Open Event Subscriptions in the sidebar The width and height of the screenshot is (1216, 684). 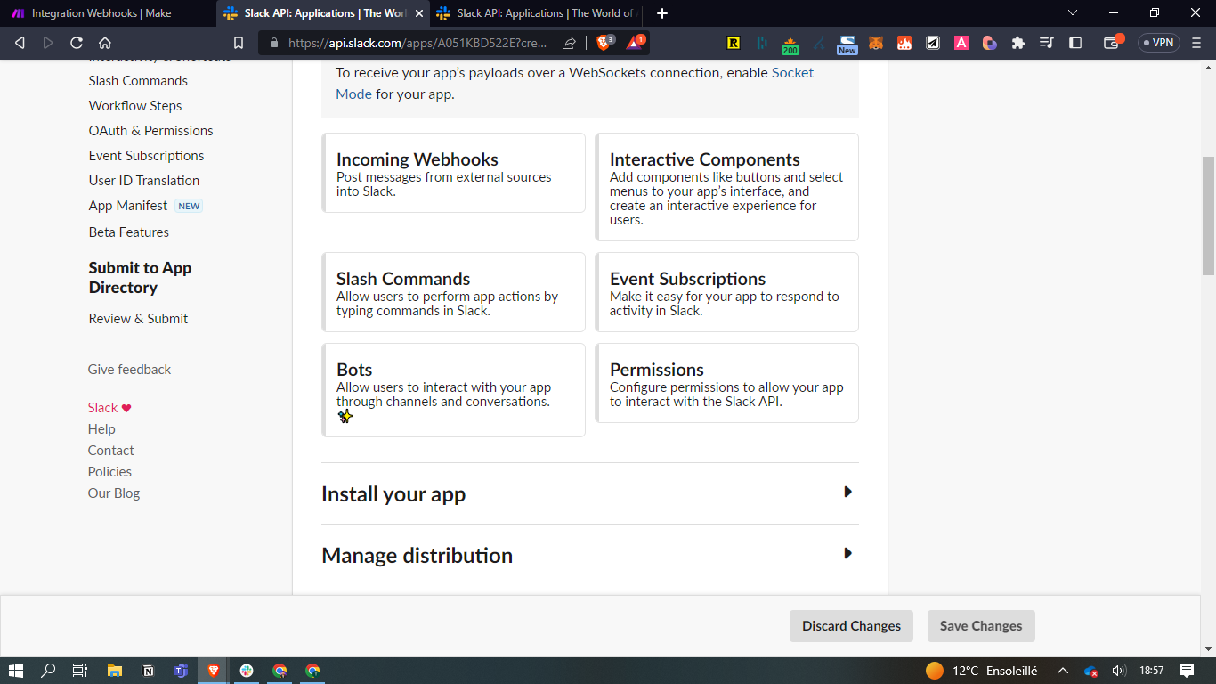(146, 155)
